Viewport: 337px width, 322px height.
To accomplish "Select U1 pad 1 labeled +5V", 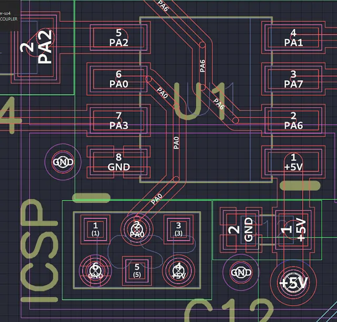I will [293, 162].
